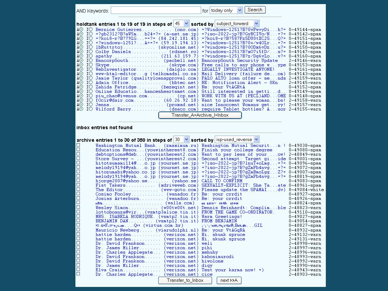Open the Josias Arterburn sender link

(147, 199)
